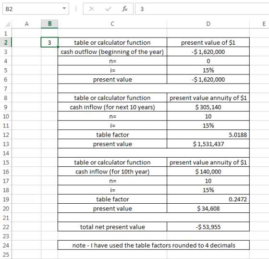Click cell D3 showing -$1,620,000
Image resolution: width=269 pixels, height=259 pixels.
tap(208, 52)
